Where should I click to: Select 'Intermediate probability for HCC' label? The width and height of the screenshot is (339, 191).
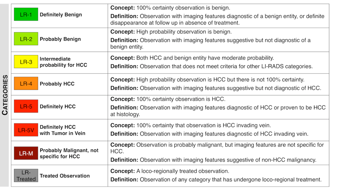point(63,62)
